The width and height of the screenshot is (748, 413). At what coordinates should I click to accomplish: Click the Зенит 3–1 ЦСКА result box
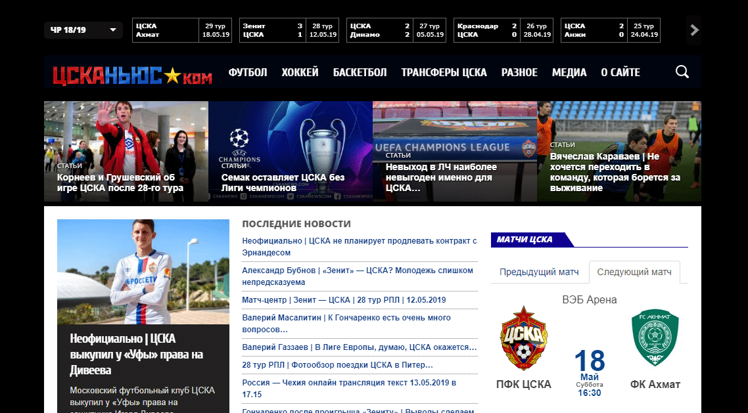[x=289, y=30]
